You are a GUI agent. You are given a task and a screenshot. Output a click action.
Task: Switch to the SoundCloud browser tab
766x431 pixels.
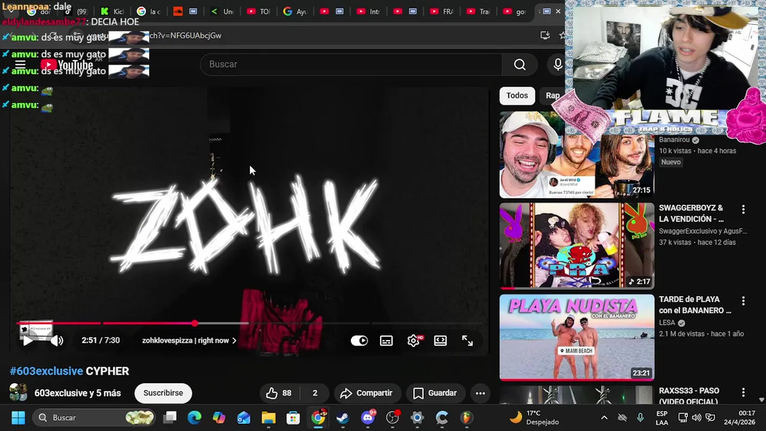186,11
